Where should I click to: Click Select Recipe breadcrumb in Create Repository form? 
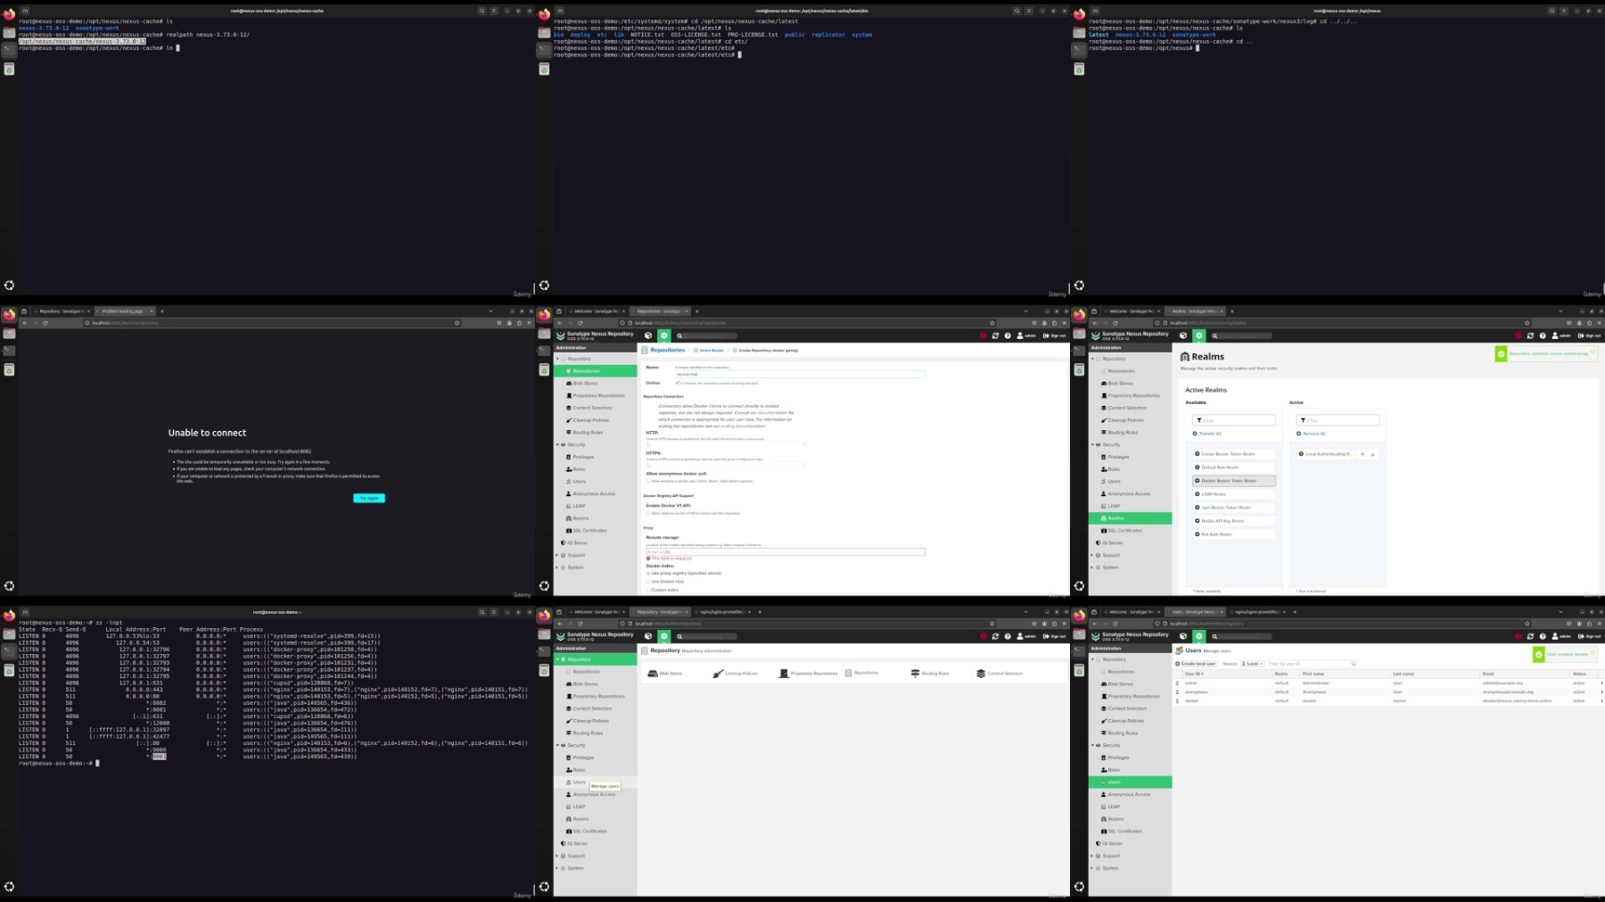711,351
